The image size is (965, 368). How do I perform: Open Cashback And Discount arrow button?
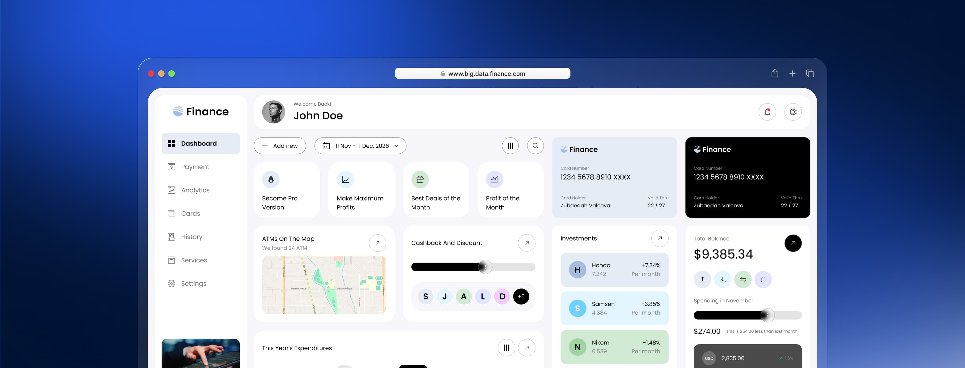pyautogui.click(x=527, y=243)
